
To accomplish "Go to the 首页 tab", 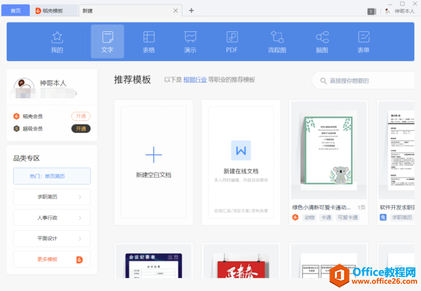I will coord(16,11).
